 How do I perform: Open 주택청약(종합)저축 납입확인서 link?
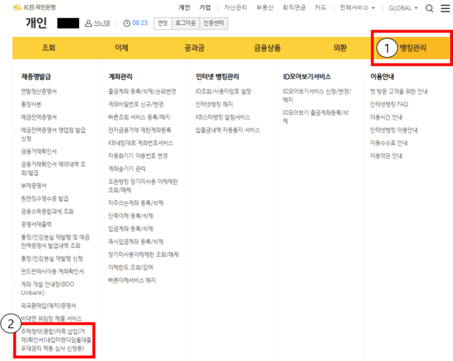pos(55,340)
